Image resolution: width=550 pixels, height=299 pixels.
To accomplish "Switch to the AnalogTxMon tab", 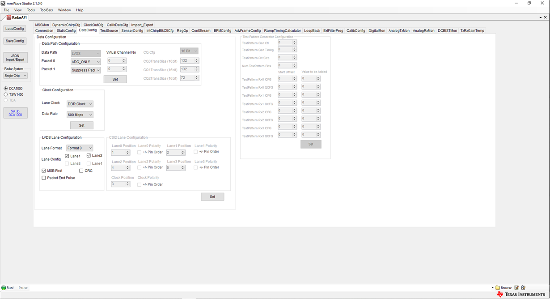I will tap(399, 31).
